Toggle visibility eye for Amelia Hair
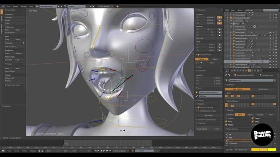This screenshot has height=157, width=280. pos(270,47)
